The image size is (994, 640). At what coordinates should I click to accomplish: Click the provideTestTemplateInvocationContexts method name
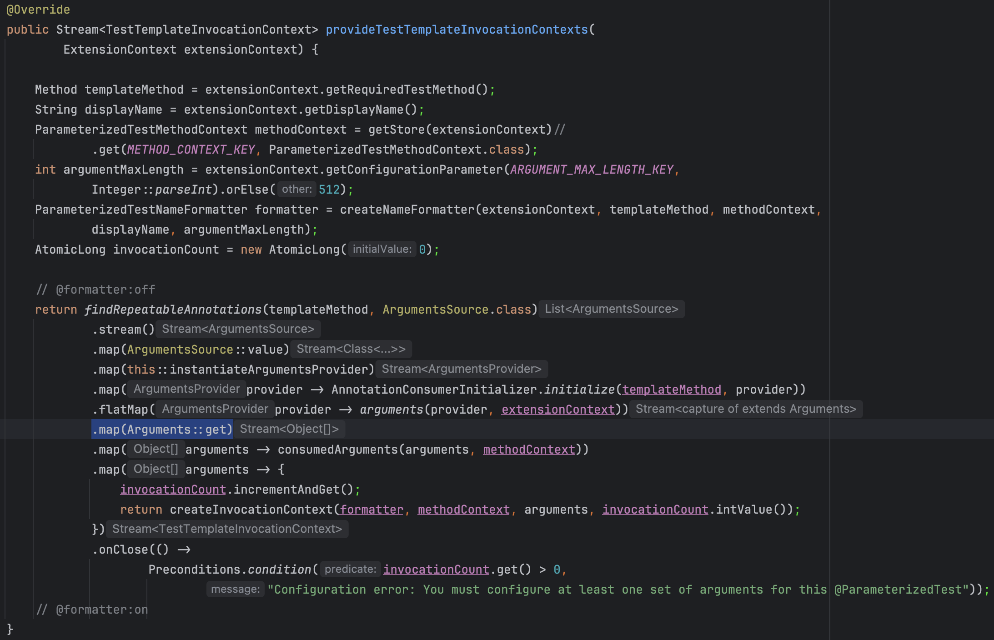457,30
